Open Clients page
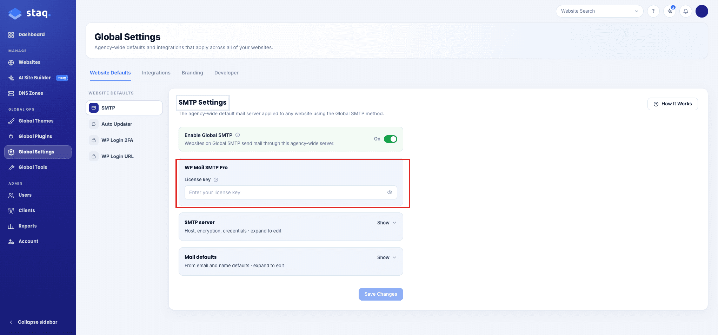718x335 pixels. click(38, 210)
